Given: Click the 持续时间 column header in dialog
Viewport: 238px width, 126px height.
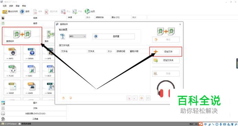Looking at the screenshot, I should (x=122, y=51).
